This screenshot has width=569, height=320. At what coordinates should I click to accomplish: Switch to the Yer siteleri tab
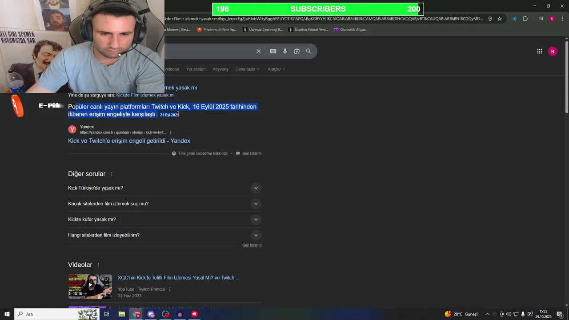click(x=196, y=69)
